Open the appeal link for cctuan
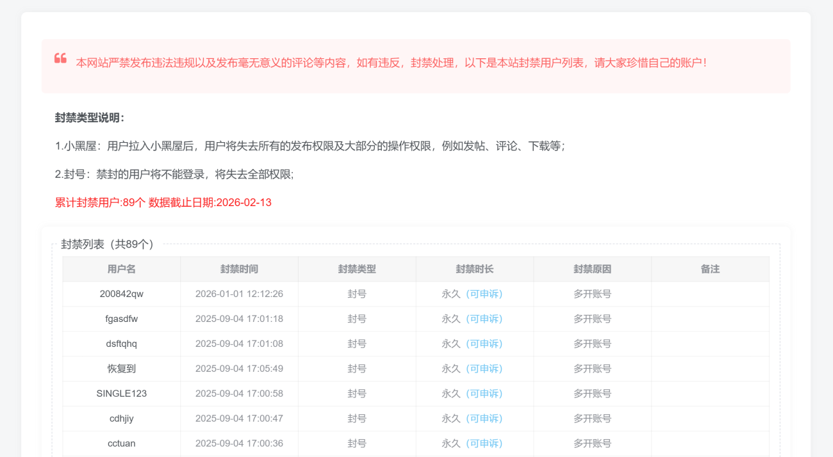This screenshot has width=833, height=457. 484,444
